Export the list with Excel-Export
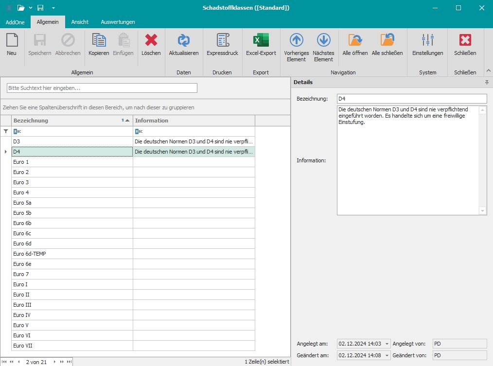 point(261,45)
